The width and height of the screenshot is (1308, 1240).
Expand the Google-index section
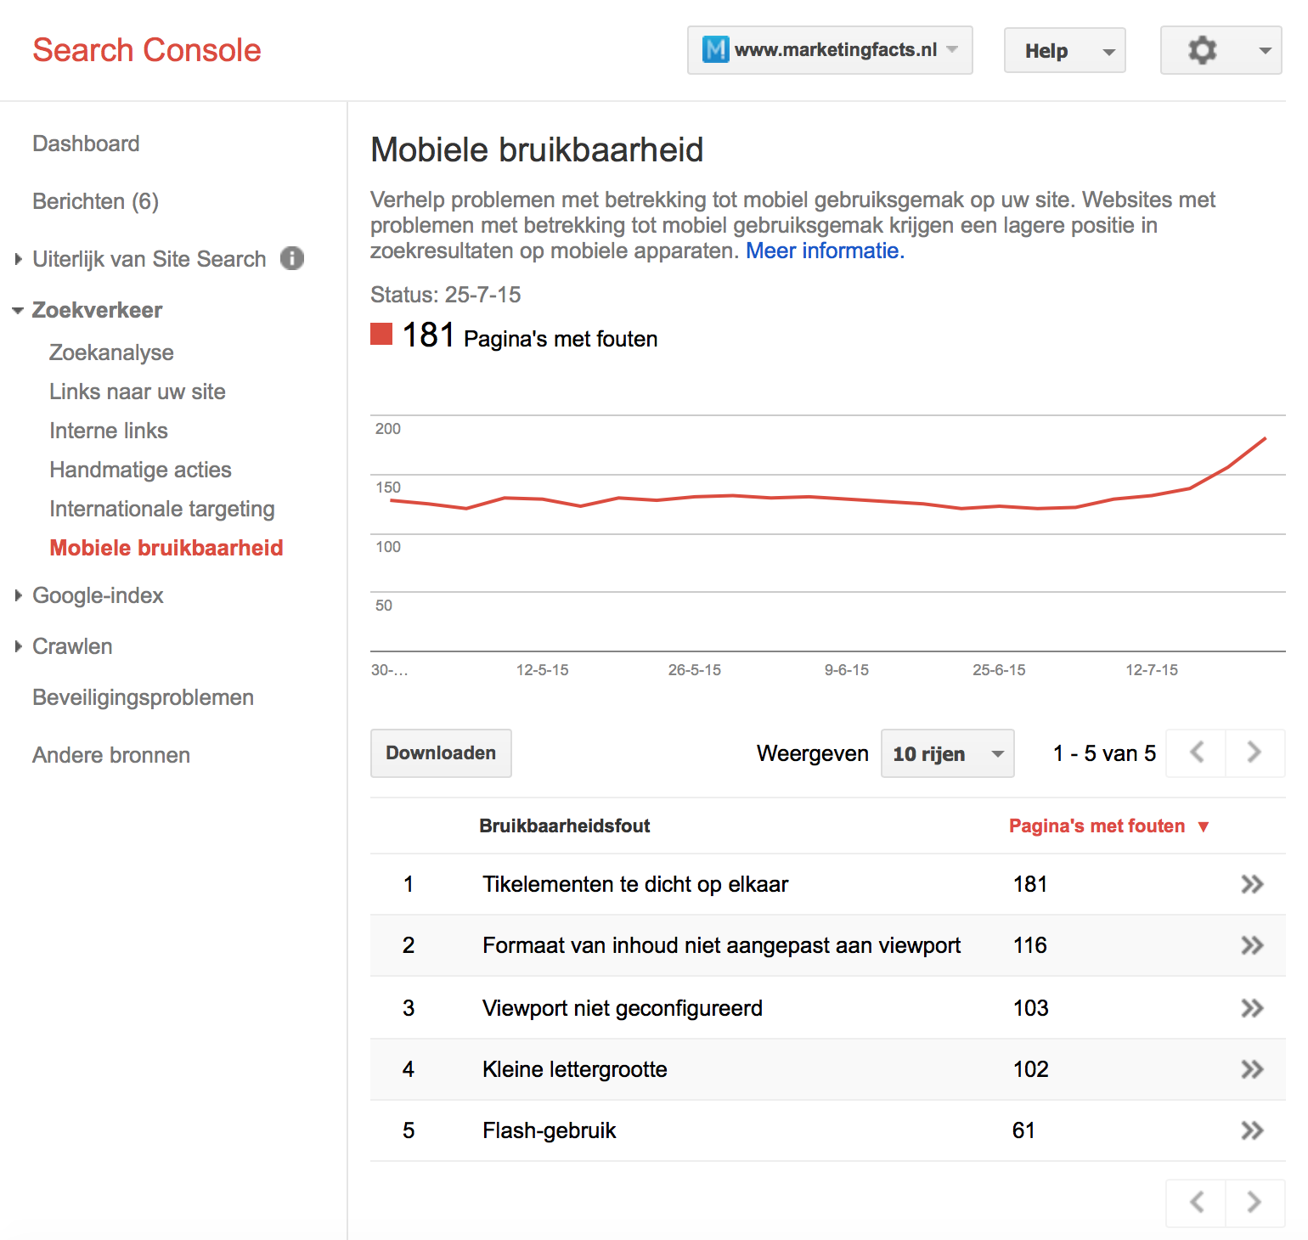(x=19, y=596)
